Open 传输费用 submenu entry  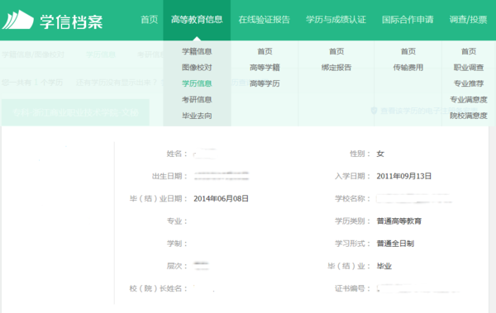coord(408,68)
